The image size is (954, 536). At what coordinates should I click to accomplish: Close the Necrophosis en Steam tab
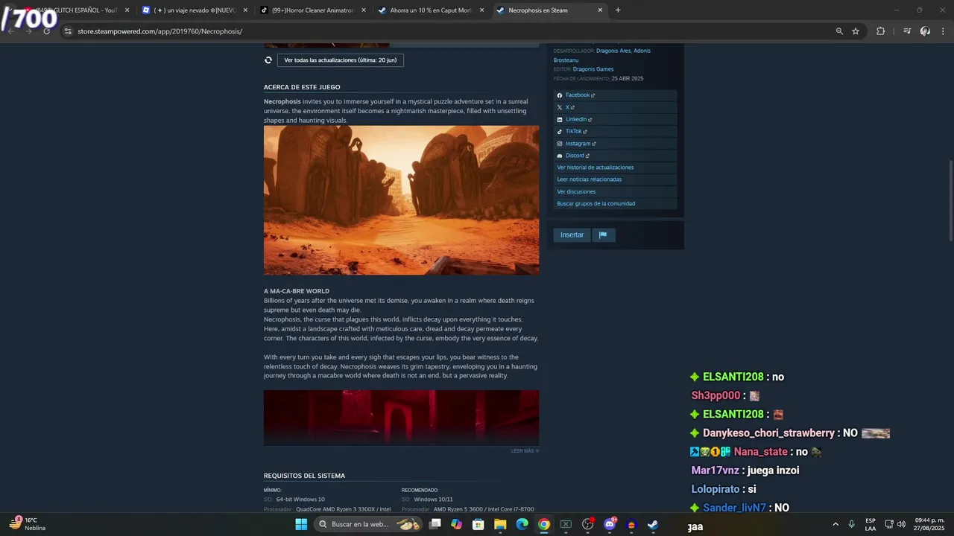pyautogui.click(x=600, y=10)
